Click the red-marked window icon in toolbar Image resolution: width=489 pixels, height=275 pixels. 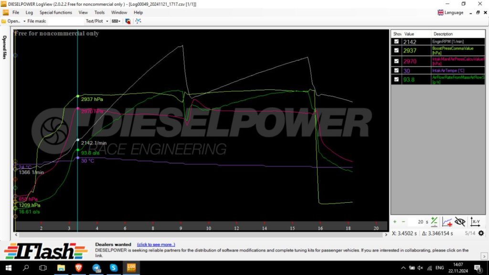click(x=128, y=21)
